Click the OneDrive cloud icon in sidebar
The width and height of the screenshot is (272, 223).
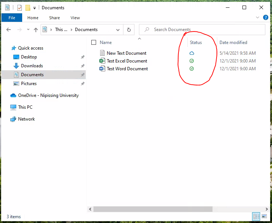[x=13, y=95]
